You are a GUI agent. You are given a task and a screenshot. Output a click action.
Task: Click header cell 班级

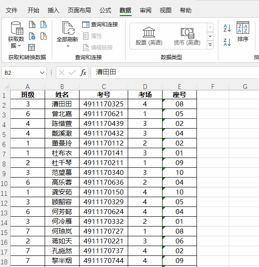[28, 95]
